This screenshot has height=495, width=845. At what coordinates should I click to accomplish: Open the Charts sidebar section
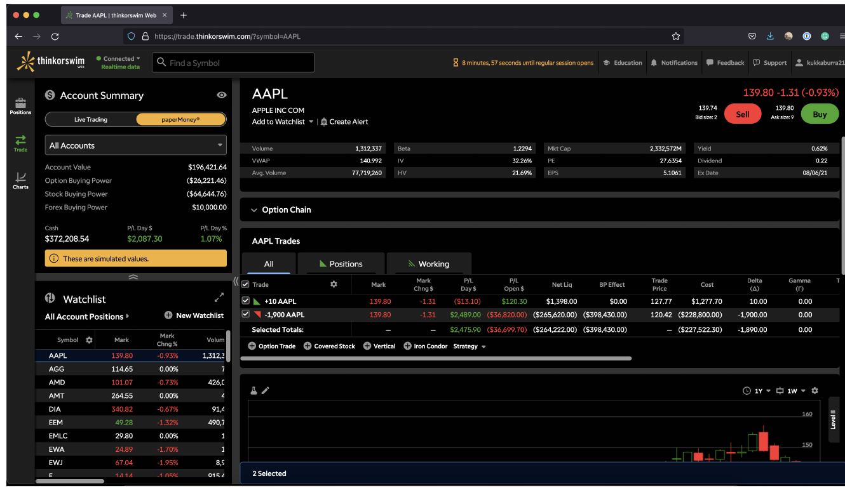20,180
